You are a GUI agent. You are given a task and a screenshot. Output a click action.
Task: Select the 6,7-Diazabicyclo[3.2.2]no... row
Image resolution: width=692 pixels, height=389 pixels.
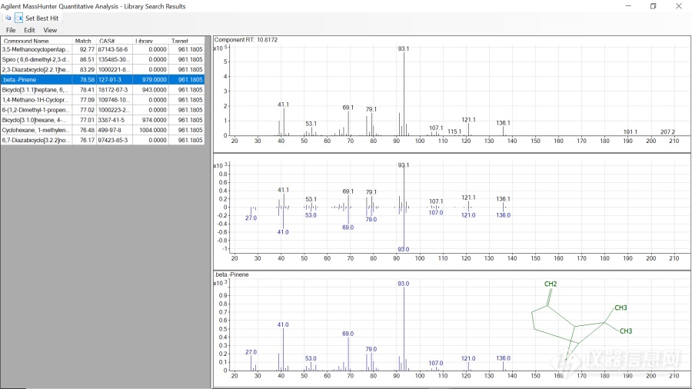[x=102, y=140]
